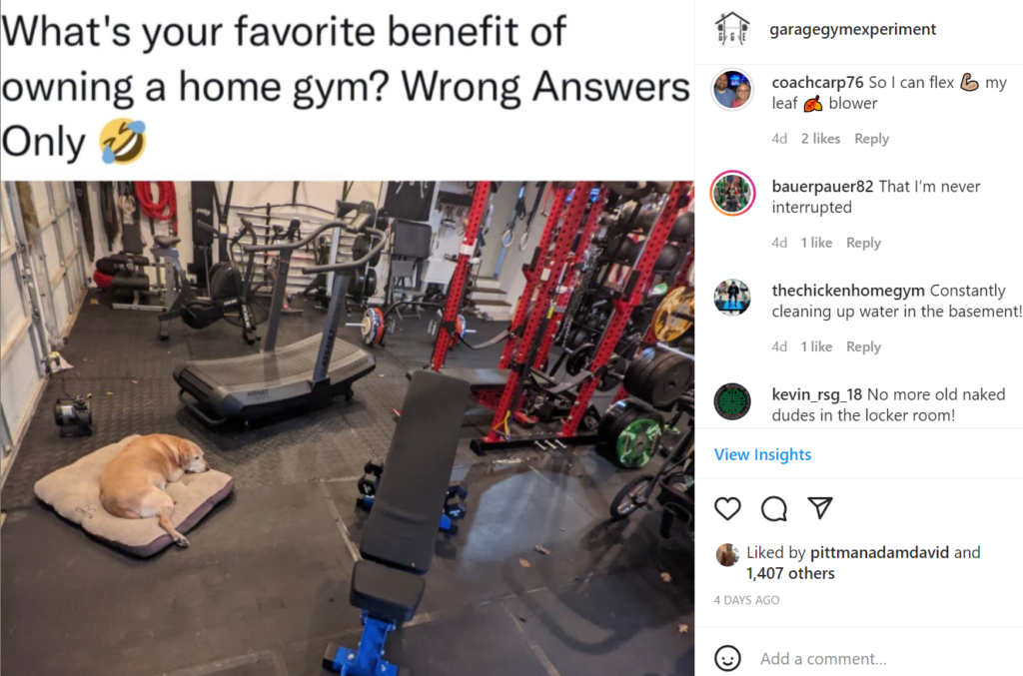Open thechickenhomegym profile picture
Image resolution: width=1023 pixels, height=676 pixels.
tap(732, 298)
